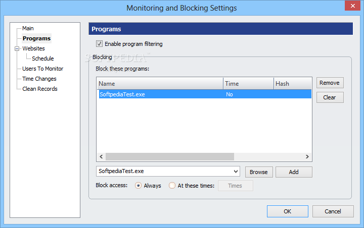The height and width of the screenshot is (228, 364).
Task: Add the program to block list
Action: coord(294,172)
